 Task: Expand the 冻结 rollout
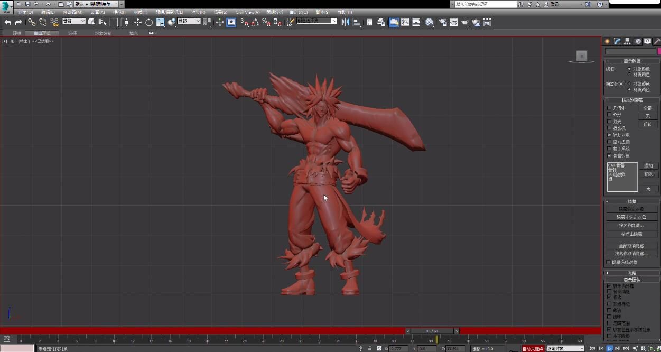tap(631, 273)
